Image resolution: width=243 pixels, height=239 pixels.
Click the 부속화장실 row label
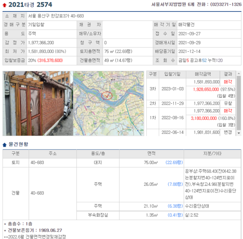[98, 215]
